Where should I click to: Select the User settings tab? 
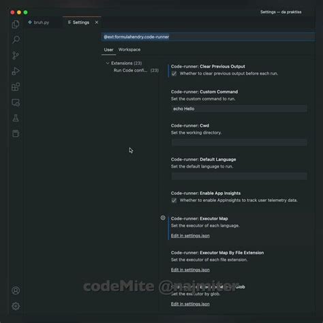[108, 50]
